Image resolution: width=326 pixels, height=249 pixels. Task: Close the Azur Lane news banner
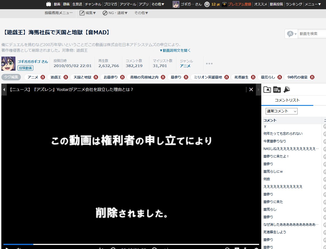251,89
